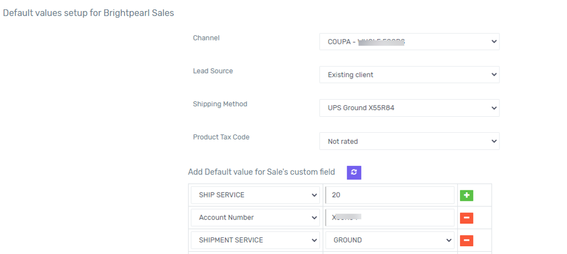The width and height of the screenshot is (567, 254).
Task: Open the SHIPMENT SERVICE field selector
Action: click(255, 240)
